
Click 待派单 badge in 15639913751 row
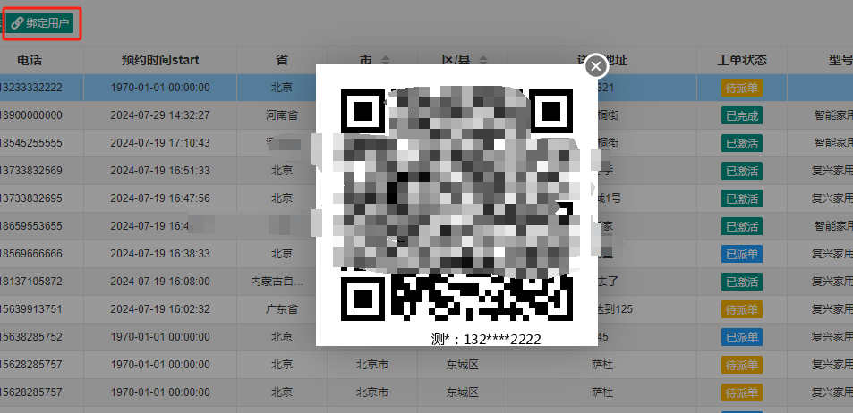click(742, 309)
